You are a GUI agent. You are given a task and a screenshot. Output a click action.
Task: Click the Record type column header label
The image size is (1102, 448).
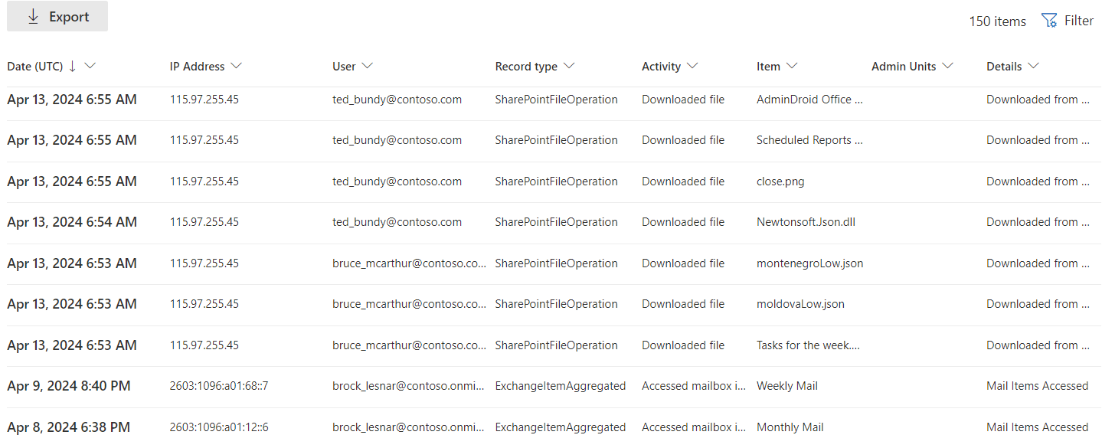coord(526,67)
